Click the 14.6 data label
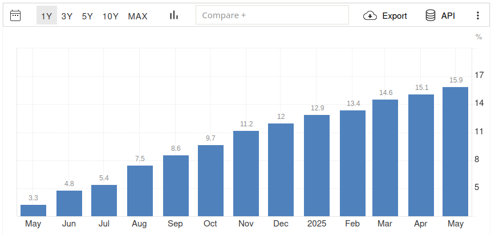495x235 pixels. coord(386,93)
